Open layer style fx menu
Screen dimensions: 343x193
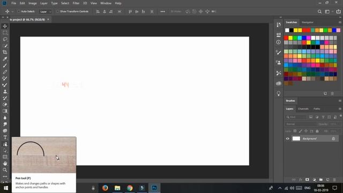click(x=301, y=180)
